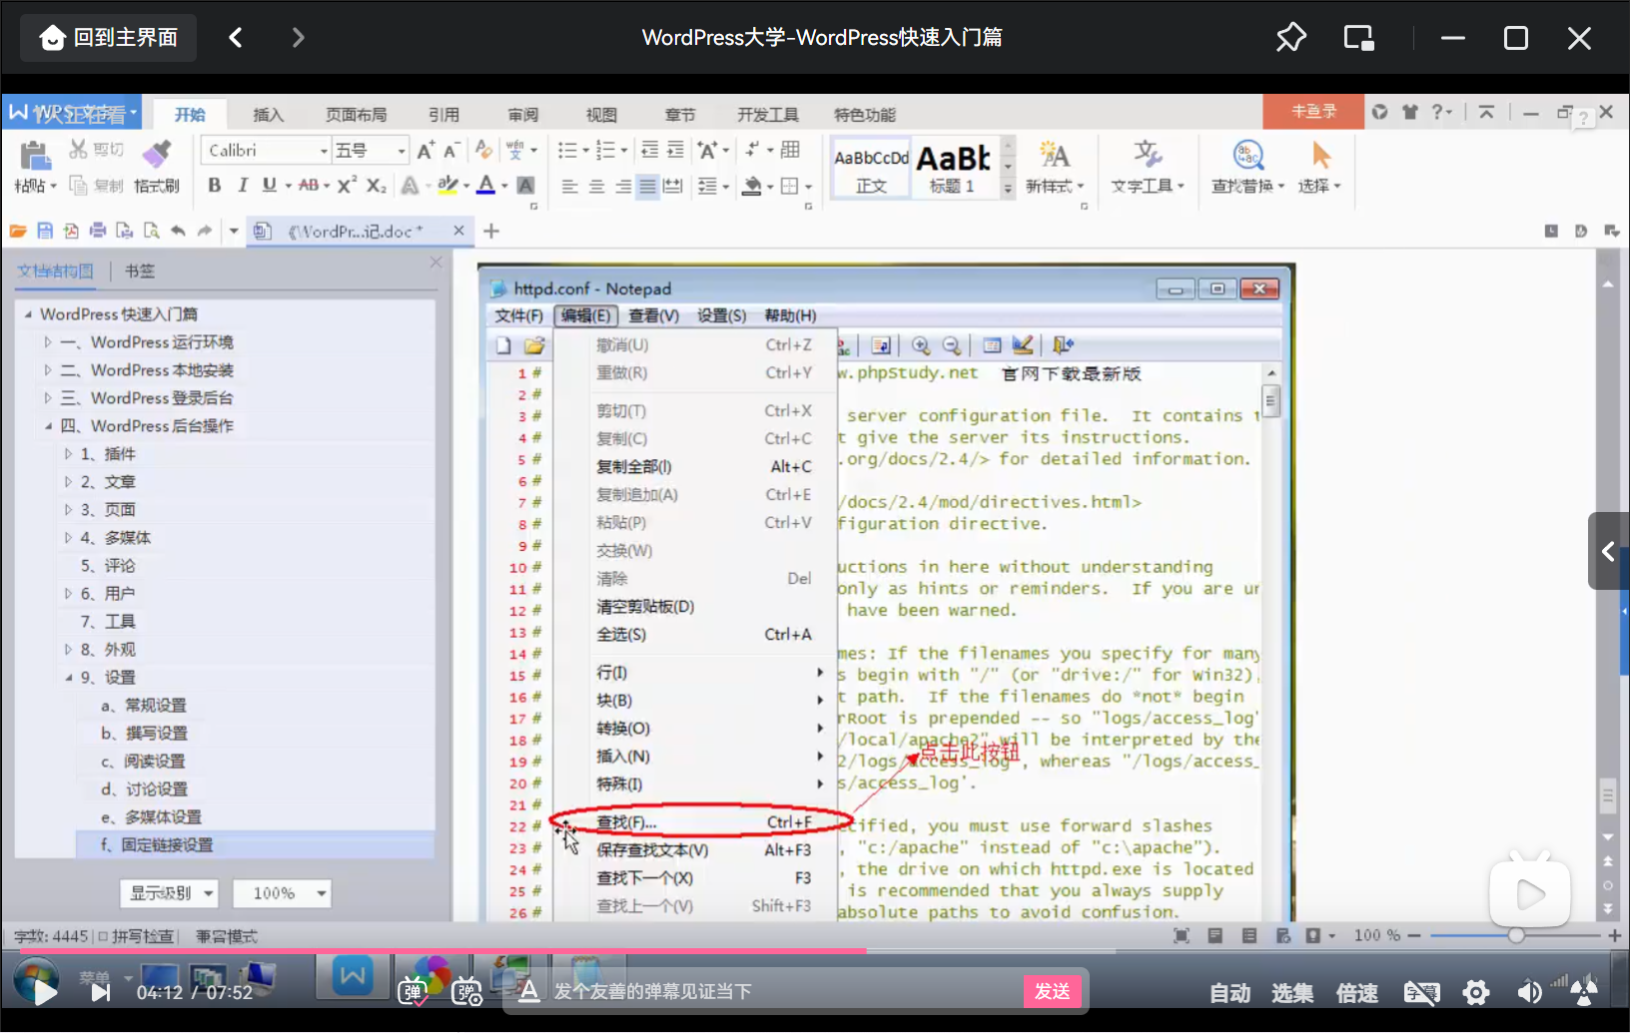Image resolution: width=1630 pixels, height=1033 pixels.
Task: Click the 选集 episode list button
Action: pos(1292,993)
